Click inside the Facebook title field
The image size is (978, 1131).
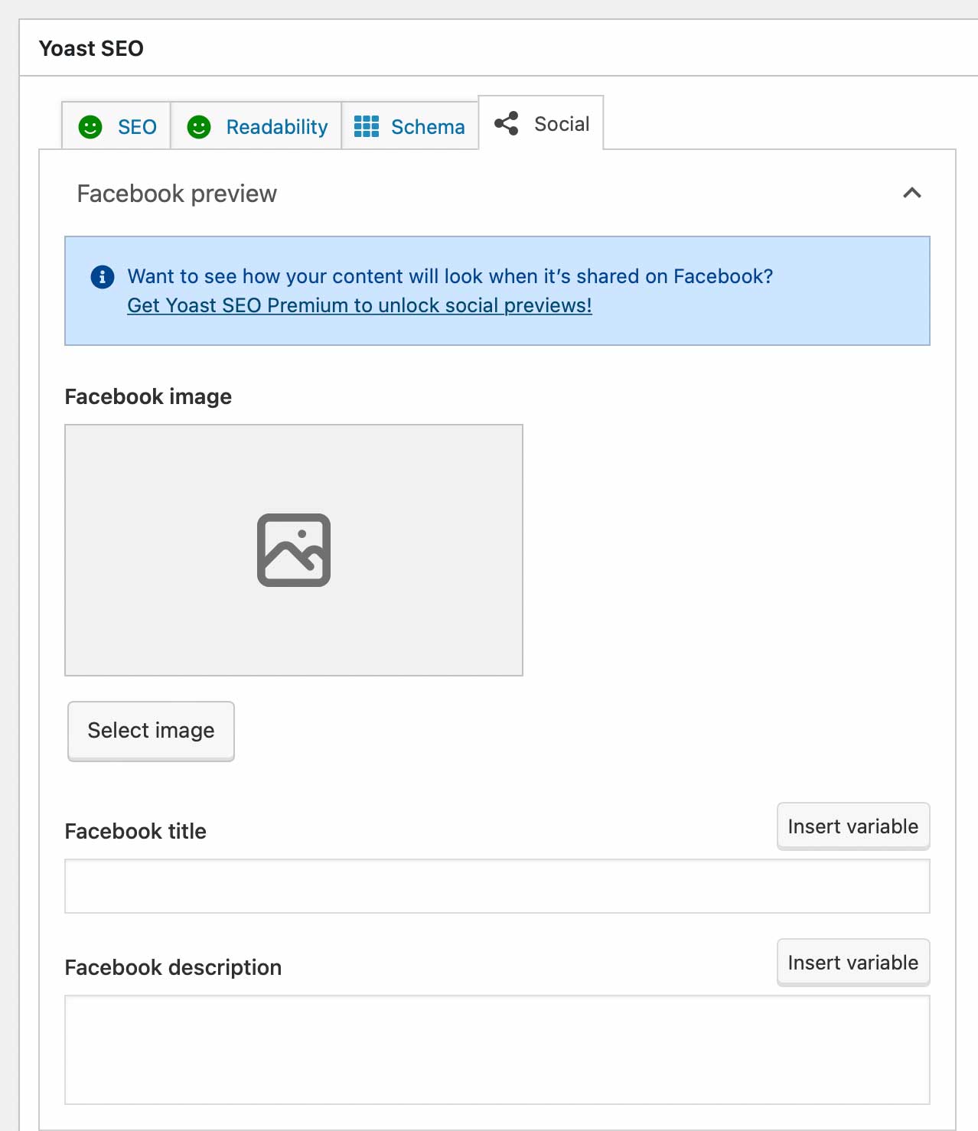497,885
